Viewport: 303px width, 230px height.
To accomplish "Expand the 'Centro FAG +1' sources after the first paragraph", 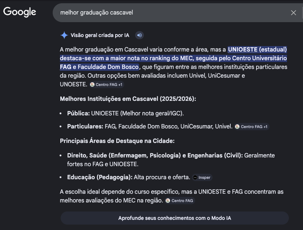I will click(107, 84).
